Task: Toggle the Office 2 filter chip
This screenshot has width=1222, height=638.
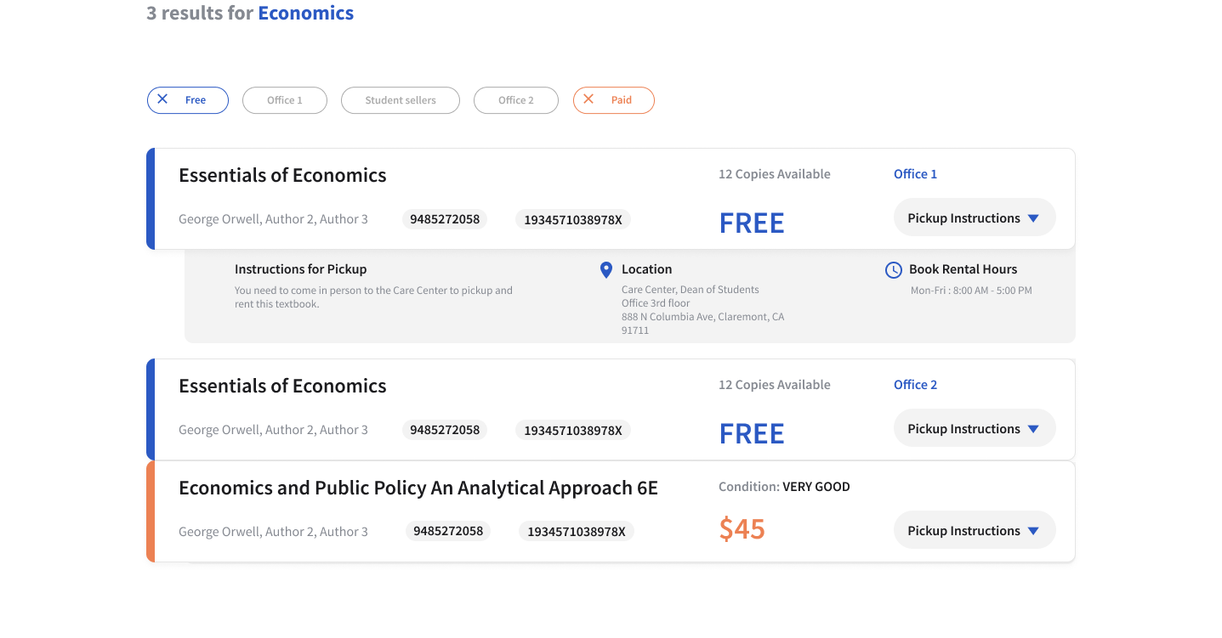Action: [x=516, y=100]
